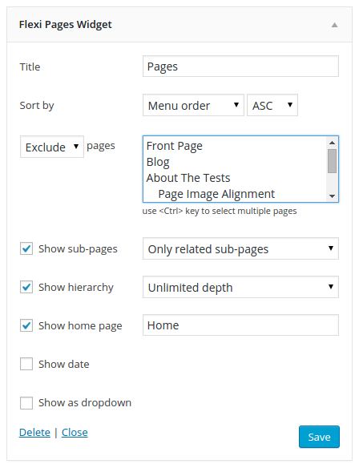Click the Title input field
This screenshot has width=359, height=468.
[240, 67]
